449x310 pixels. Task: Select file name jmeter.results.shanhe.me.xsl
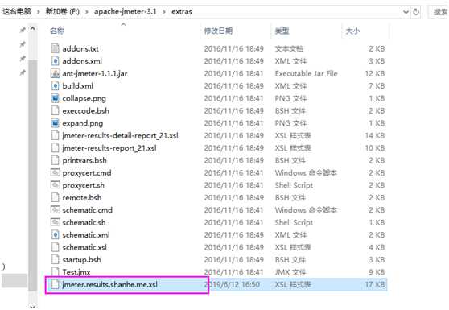[109, 285]
